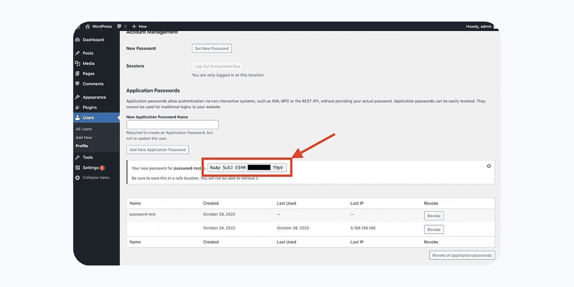Open Settings in the sidebar
The image size is (574, 287).
[90, 168]
